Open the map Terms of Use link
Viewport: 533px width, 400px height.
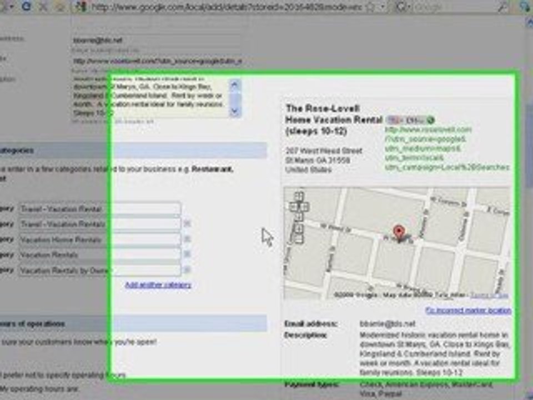click(489, 295)
